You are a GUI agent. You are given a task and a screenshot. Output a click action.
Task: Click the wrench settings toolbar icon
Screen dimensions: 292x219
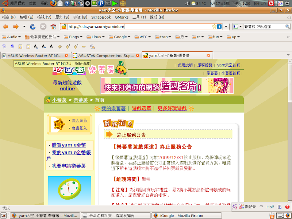(92, 47)
